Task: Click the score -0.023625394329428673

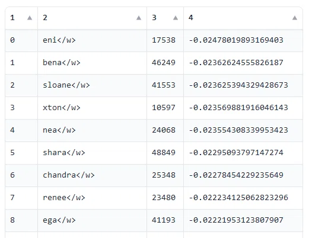Action: pos(238,85)
